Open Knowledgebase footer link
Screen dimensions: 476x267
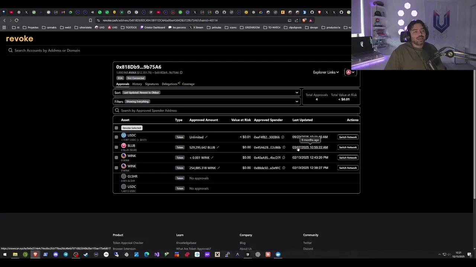point(186,243)
